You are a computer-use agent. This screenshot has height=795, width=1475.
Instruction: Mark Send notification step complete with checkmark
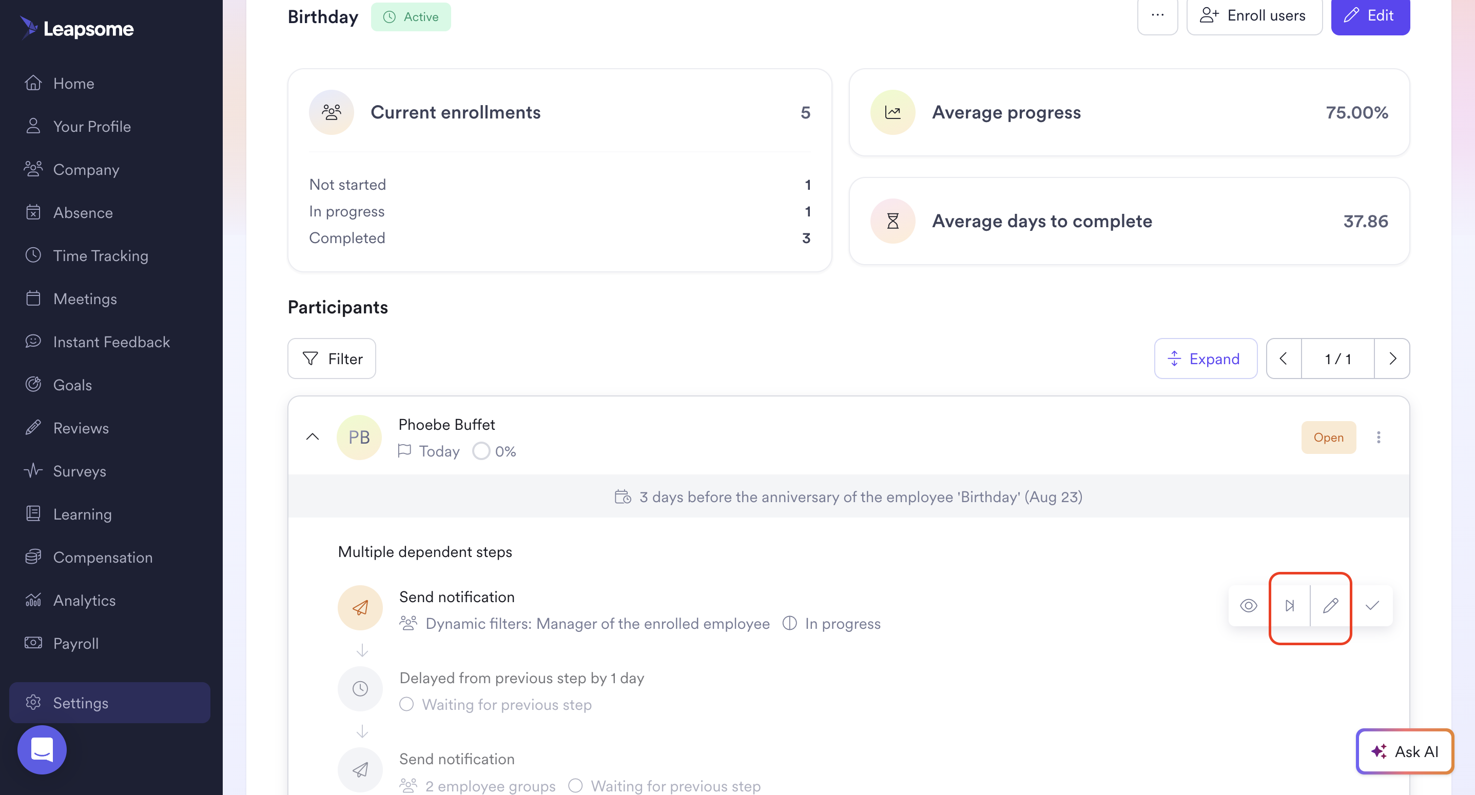[x=1372, y=606]
